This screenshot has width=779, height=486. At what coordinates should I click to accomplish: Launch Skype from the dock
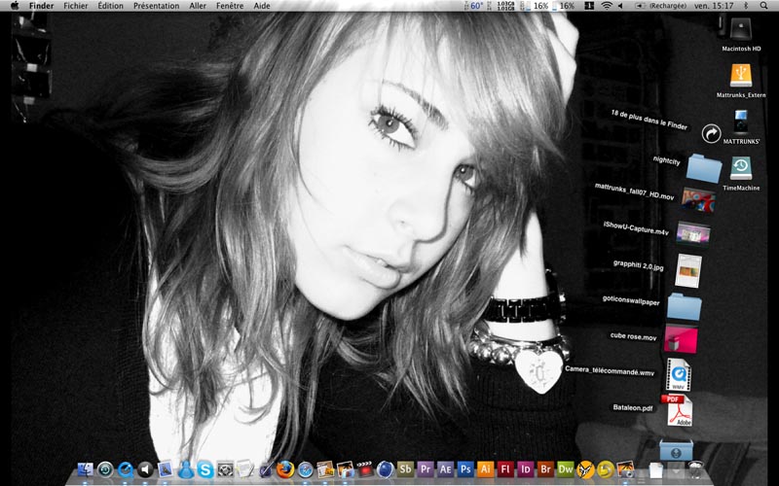pos(205,469)
